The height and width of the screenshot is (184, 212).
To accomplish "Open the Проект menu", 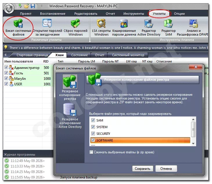I will point(26,14).
